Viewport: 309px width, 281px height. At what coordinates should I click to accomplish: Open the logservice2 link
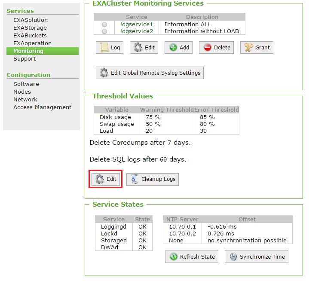pos(137,31)
